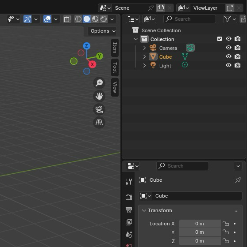Open the Output properties tab
This screenshot has height=247, width=247.
tap(129, 210)
